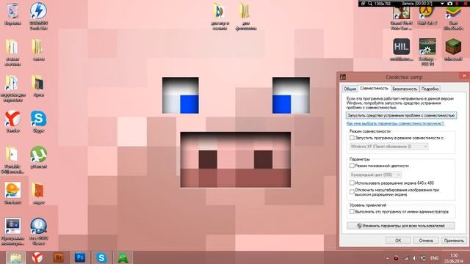Click the ENG language indicator

pos(434,258)
